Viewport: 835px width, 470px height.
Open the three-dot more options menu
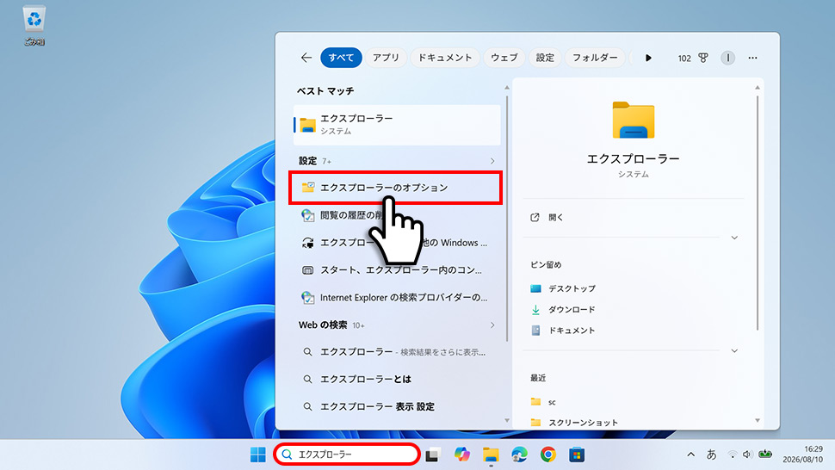pyautogui.click(x=752, y=58)
